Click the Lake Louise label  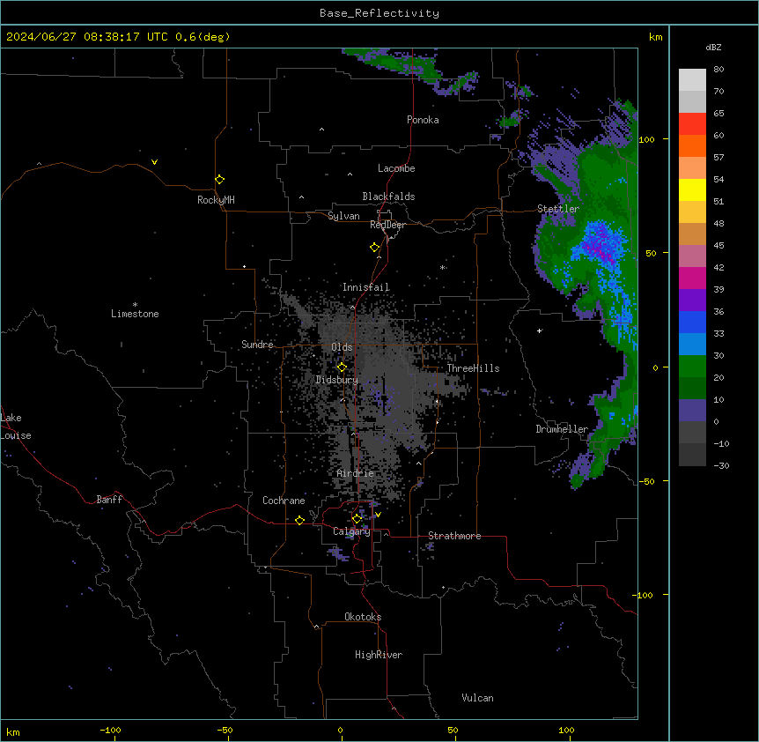point(16,427)
